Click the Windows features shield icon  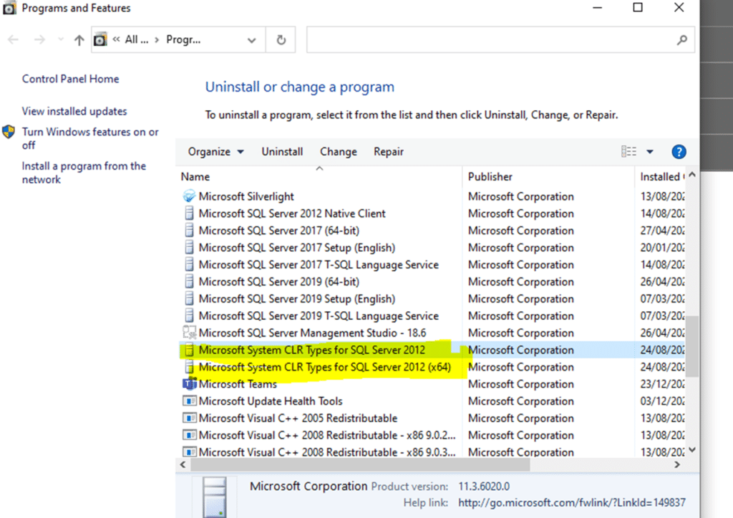pyautogui.click(x=9, y=132)
